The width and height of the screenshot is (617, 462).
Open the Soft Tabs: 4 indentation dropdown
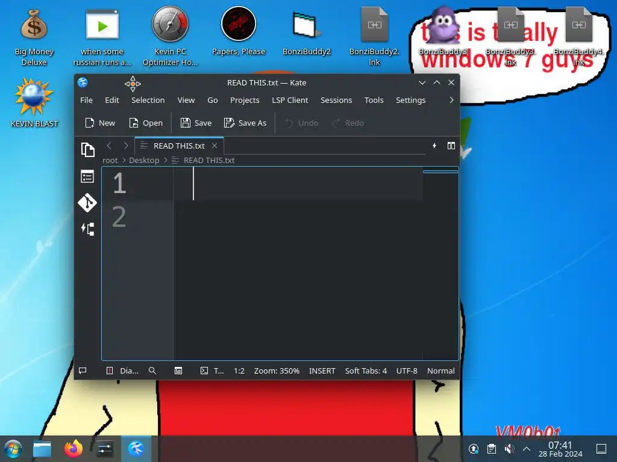tap(366, 371)
